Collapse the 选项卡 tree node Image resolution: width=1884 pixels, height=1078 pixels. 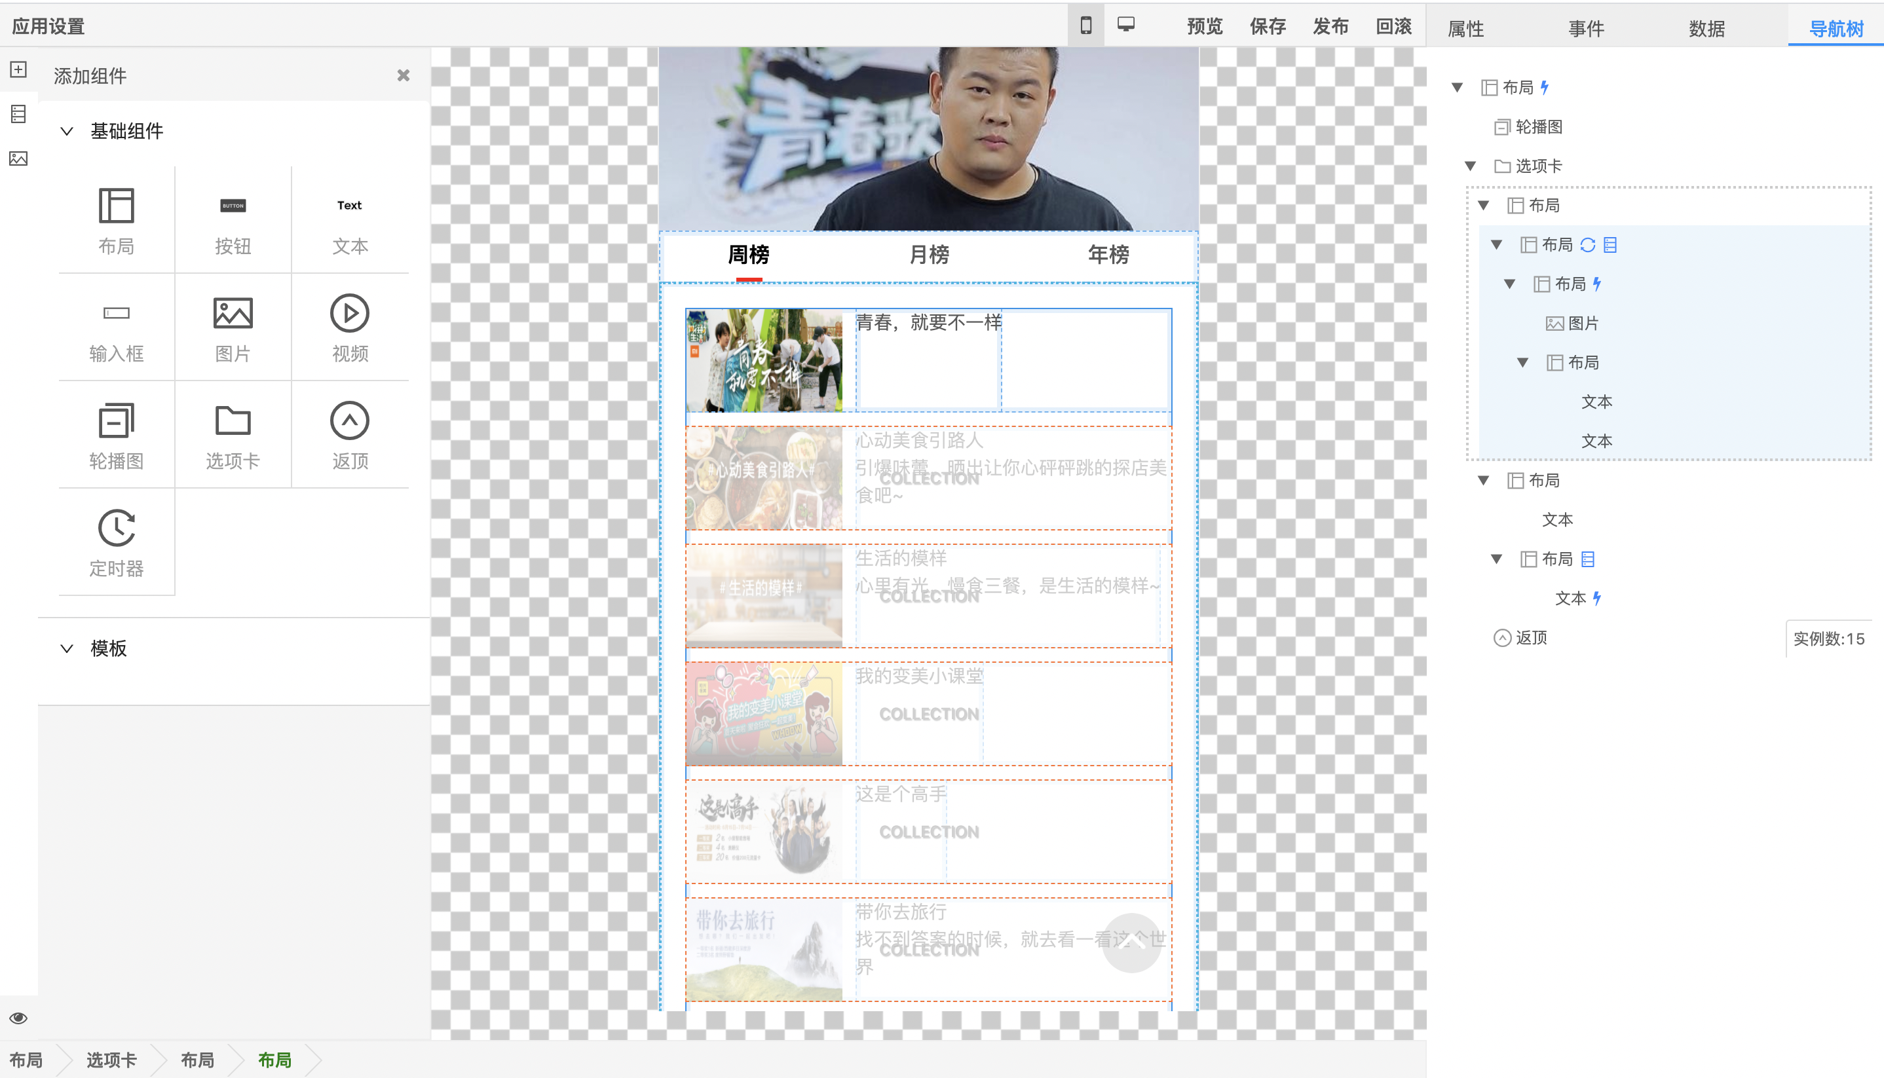point(1471,166)
